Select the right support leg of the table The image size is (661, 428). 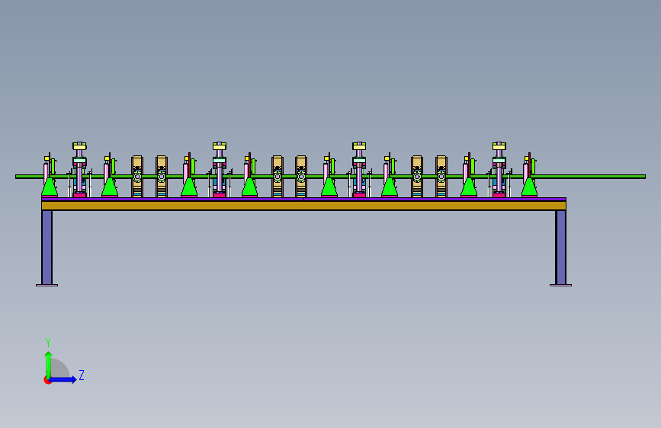(560, 248)
